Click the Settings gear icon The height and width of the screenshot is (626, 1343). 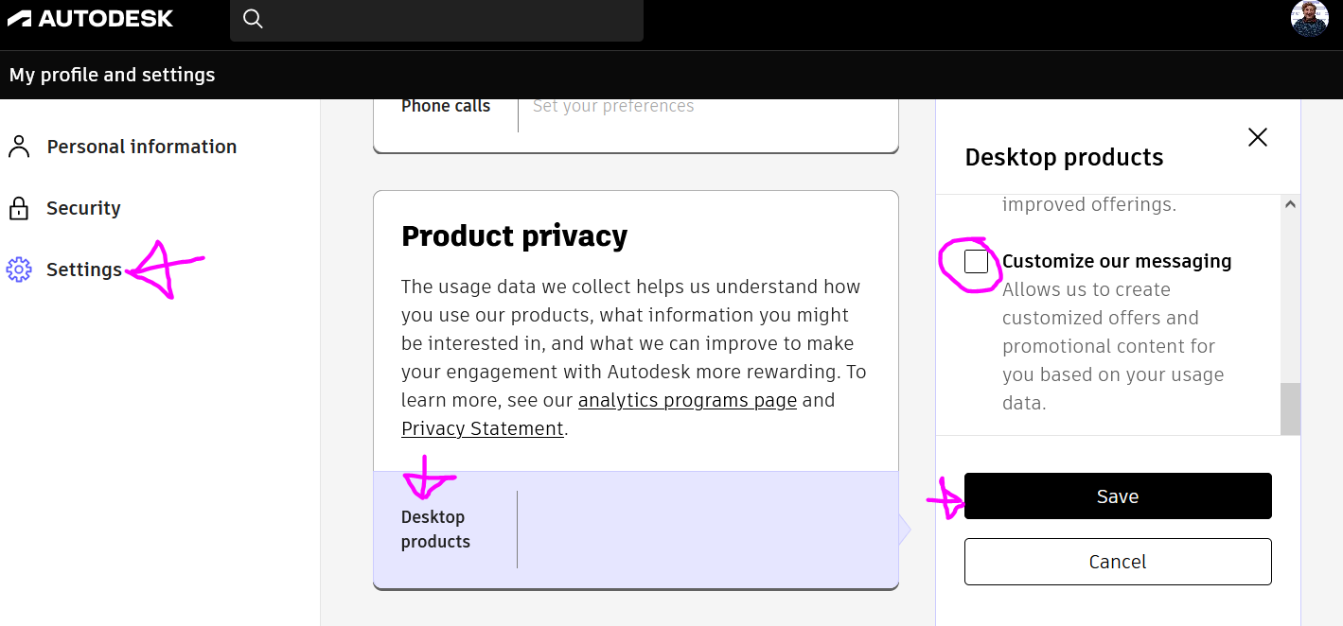(x=19, y=270)
